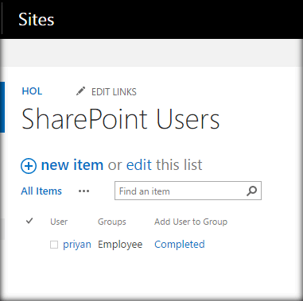Screen dimensions: 303x301
Task: Open the Completed workflow status link
Action: [x=180, y=244]
